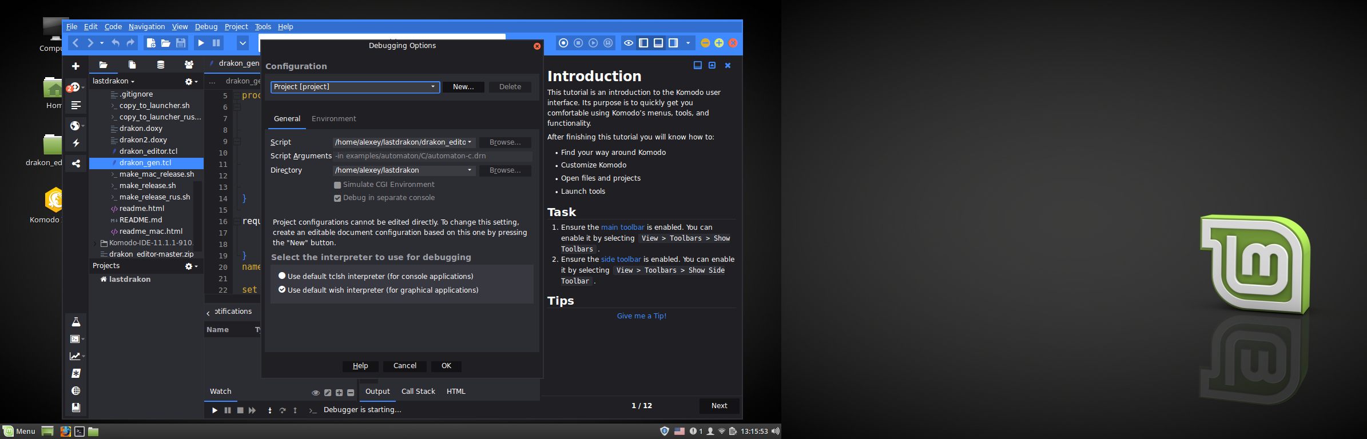Viewport: 1367px width, 439px height.
Task: Toggle the bottom pane visibility
Action: point(658,43)
